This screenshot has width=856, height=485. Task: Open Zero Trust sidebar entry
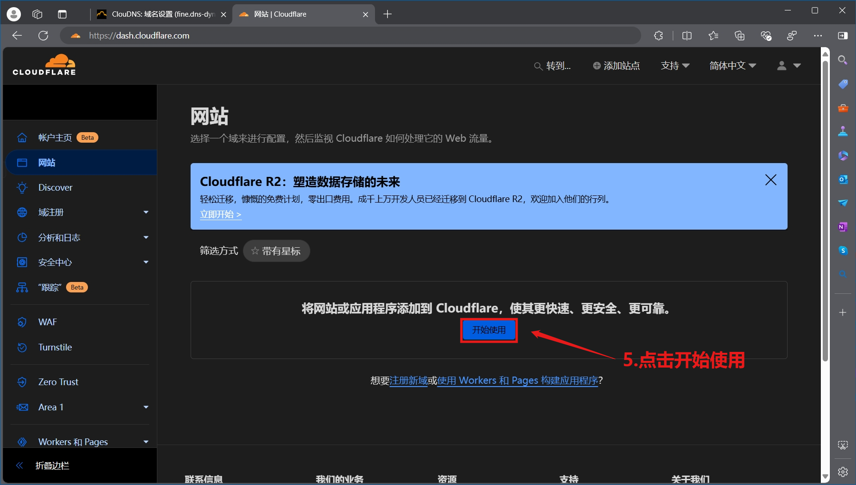coord(58,382)
